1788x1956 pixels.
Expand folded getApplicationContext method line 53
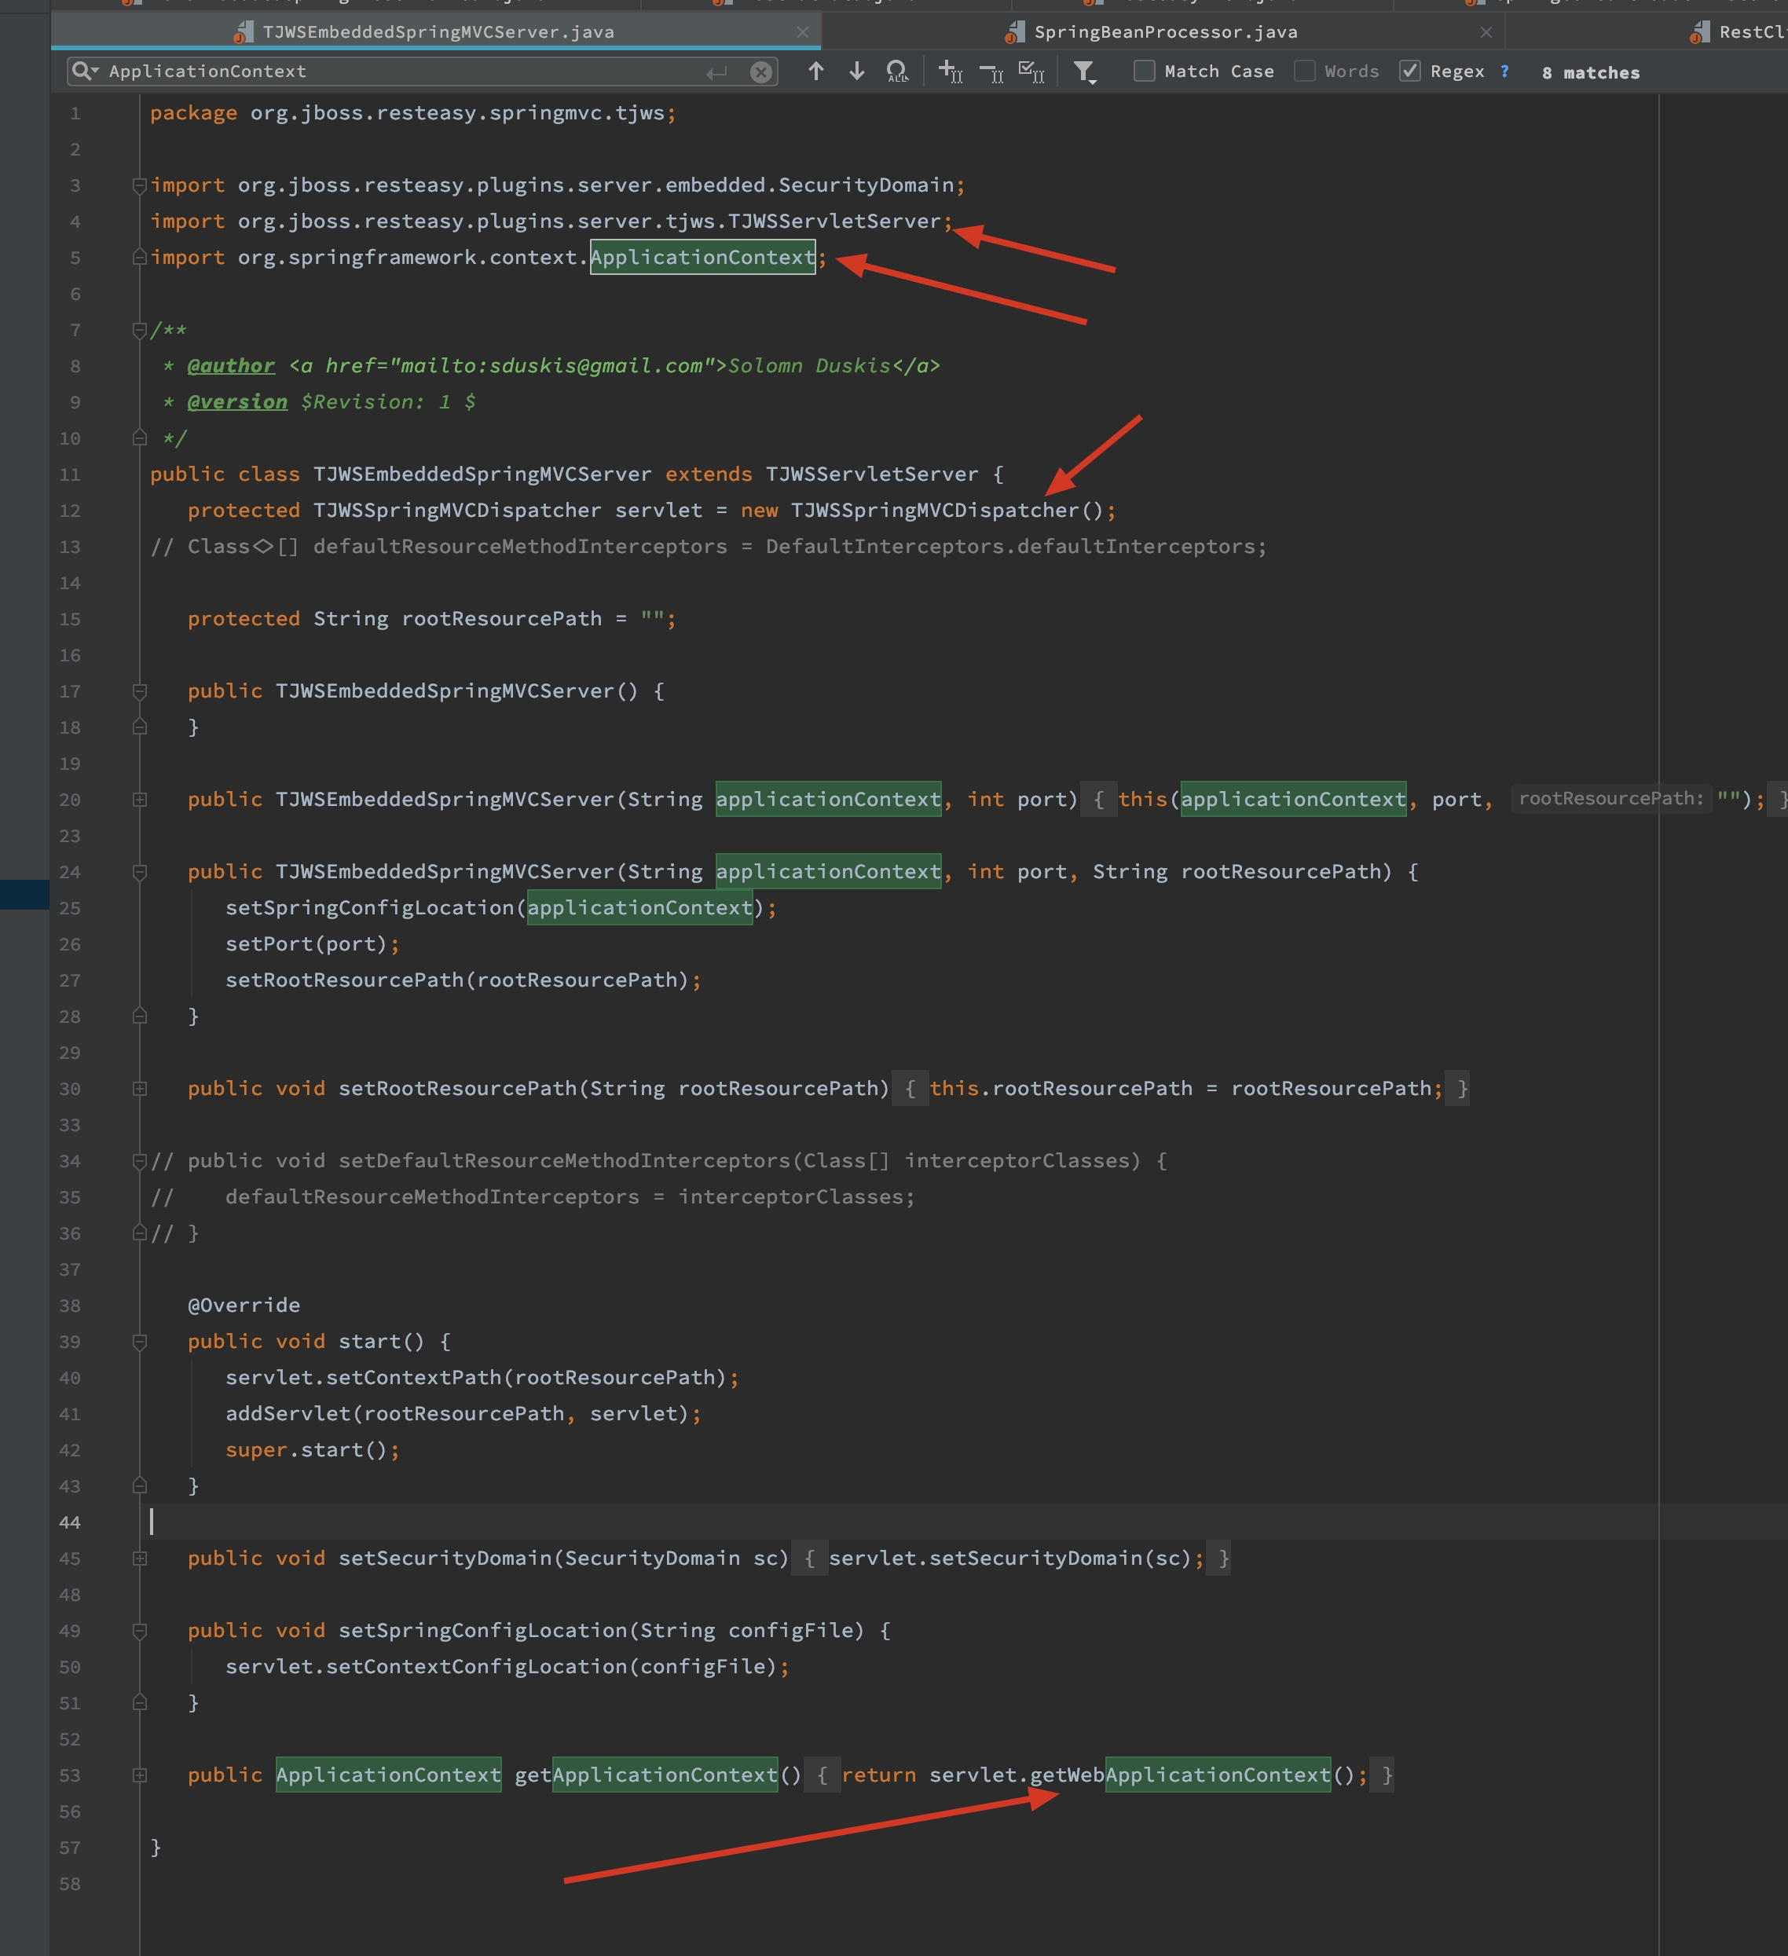pyautogui.click(x=140, y=1775)
